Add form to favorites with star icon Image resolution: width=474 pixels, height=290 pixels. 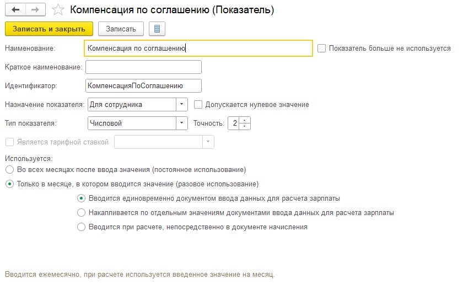[x=58, y=10]
